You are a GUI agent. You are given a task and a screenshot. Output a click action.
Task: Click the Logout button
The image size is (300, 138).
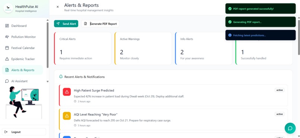(24, 132)
